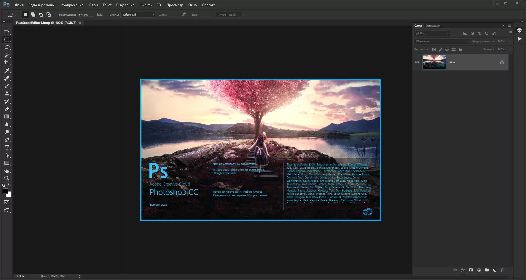This screenshot has height=280, width=526.
Task: Select Subtract from selection mode
Action: click(41, 15)
